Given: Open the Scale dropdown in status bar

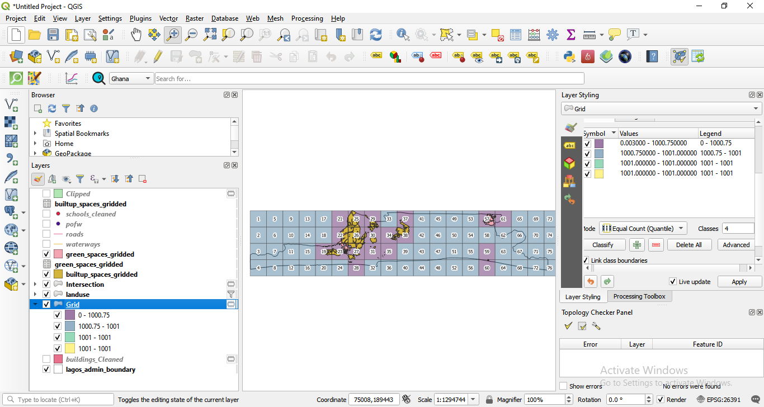Looking at the screenshot, I should point(474,400).
